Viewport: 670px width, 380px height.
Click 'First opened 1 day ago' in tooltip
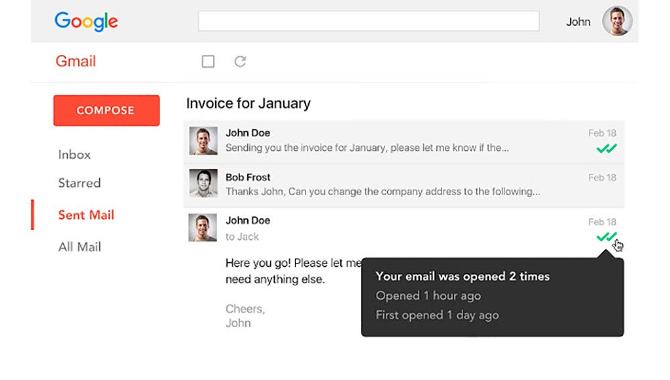tap(437, 316)
